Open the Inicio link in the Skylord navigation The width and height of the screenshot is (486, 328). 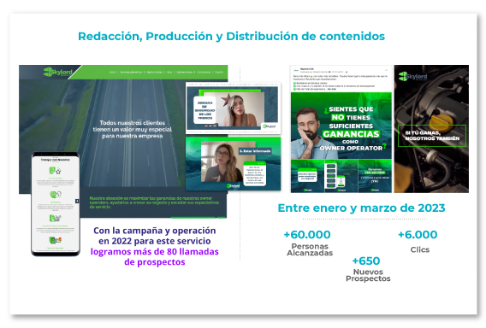(x=112, y=72)
